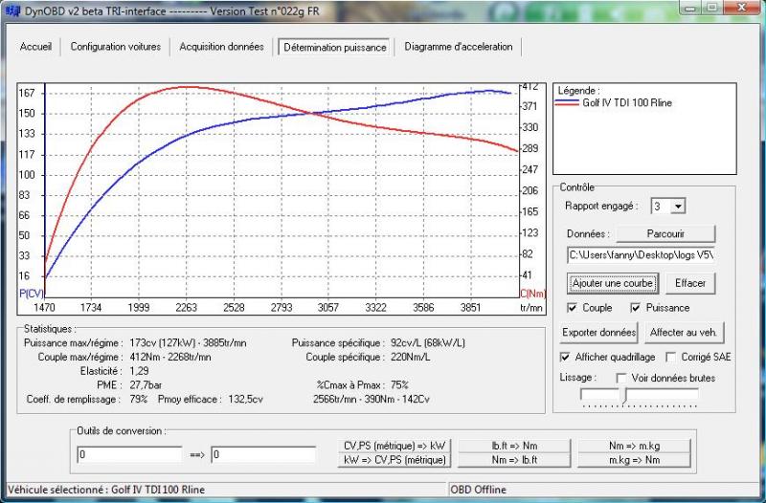Select Golf IV TDI 100 Rline legend entry
Image resolution: width=766 pixels, height=503 pixels.
(627, 103)
